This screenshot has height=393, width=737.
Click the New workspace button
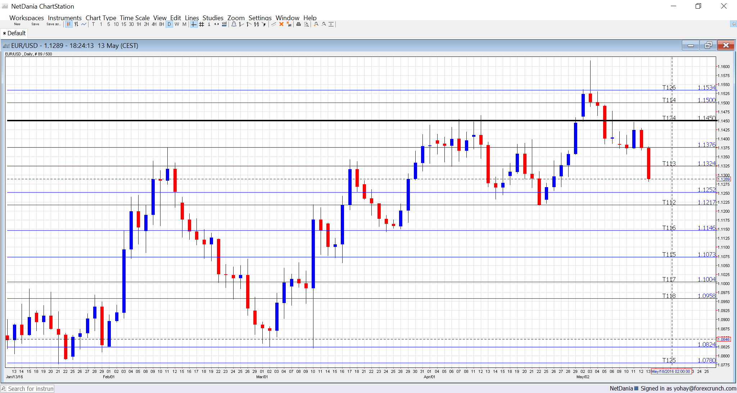pos(17,24)
